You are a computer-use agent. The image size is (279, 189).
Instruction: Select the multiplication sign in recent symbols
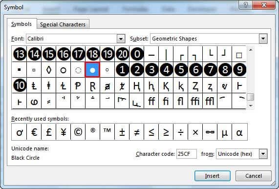tap(195, 132)
